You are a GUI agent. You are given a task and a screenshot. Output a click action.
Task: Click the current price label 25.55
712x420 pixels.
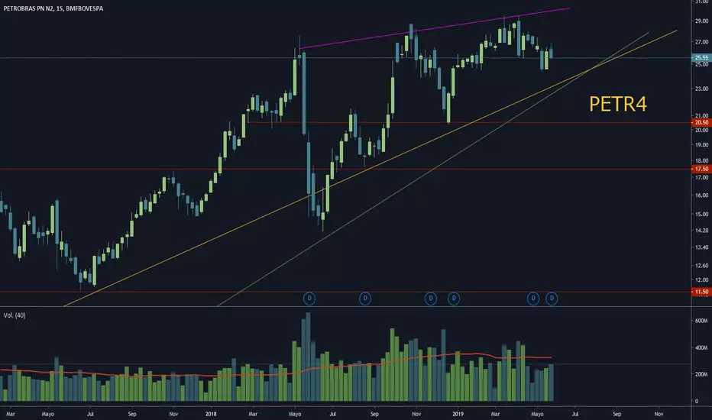[x=701, y=58]
